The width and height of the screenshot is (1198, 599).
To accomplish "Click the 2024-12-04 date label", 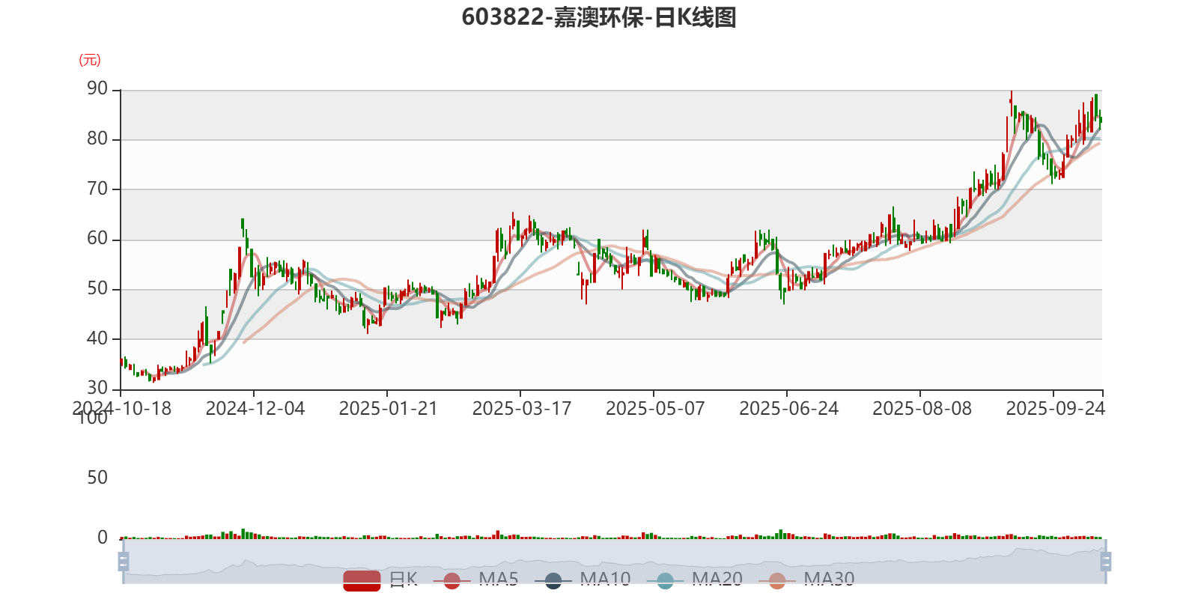I will tap(255, 409).
